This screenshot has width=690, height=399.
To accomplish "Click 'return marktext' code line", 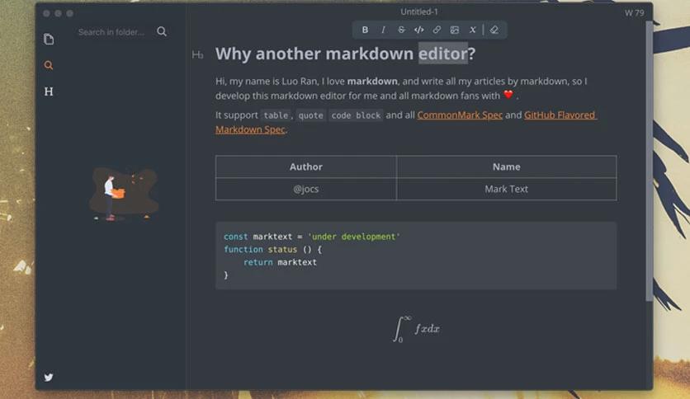I will click(280, 262).
